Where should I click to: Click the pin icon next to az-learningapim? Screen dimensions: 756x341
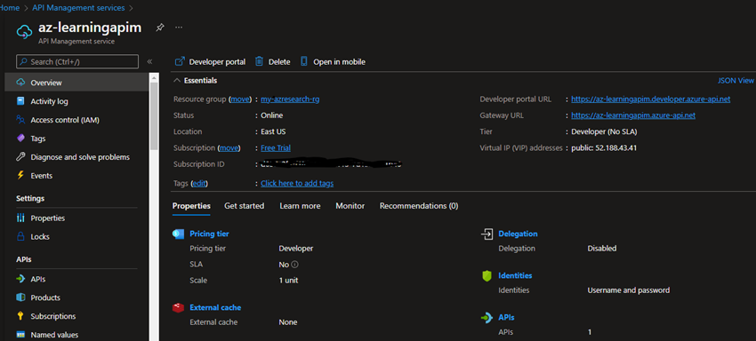(x=159, y=28)
